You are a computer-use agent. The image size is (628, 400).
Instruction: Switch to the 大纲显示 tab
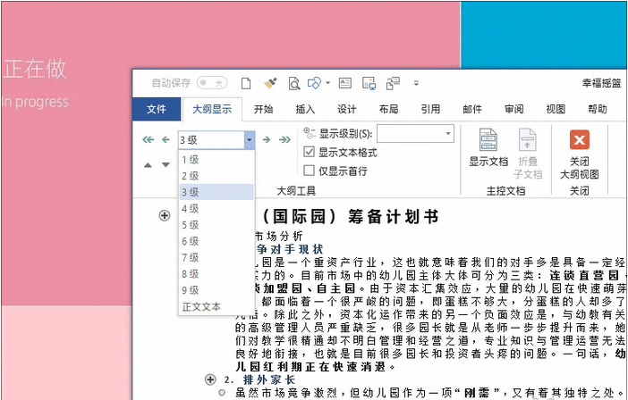click(x=212, y=109)
